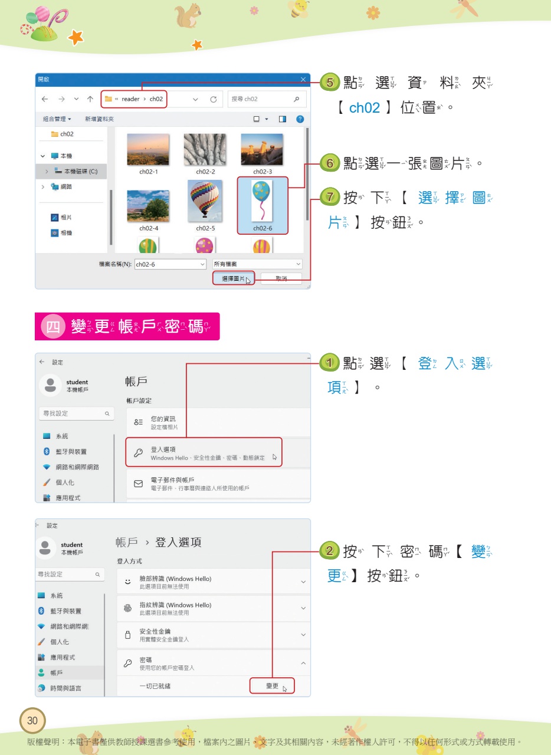Screen dimensions: 551x755
Task: Click the up-folder arrow in the file dialog
Action: pos(90,99)
